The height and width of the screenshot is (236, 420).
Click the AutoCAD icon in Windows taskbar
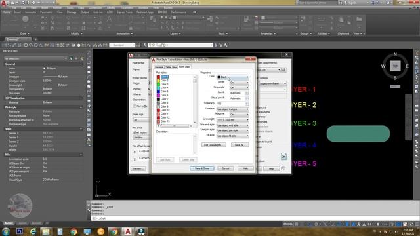(128, 231)
